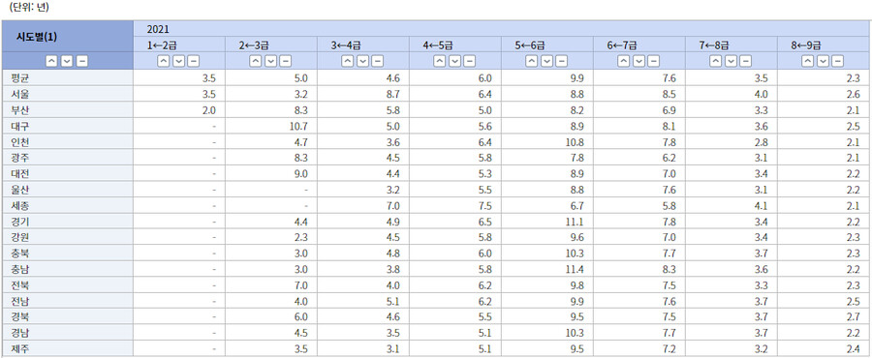Select the 시도별(1) header label
The width and height of the screenshot is (872, 358).
point(37,37)
